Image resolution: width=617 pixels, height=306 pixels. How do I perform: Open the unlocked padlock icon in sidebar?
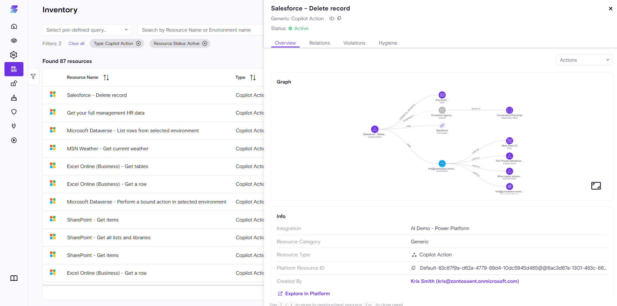[14, 83]
